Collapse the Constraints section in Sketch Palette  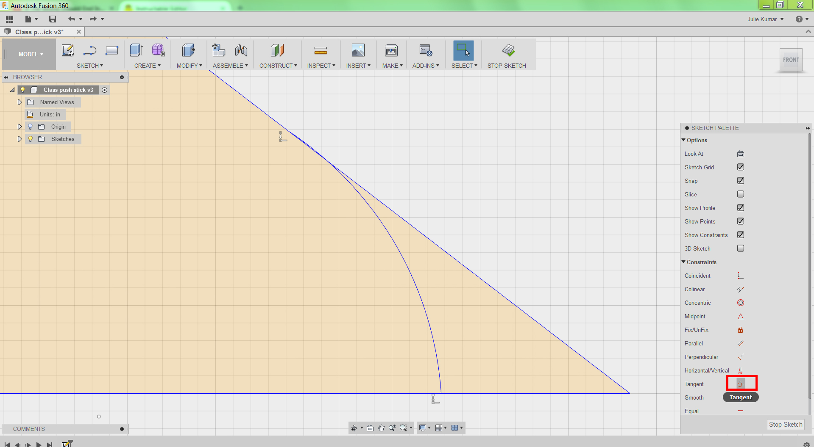point(683,262)
